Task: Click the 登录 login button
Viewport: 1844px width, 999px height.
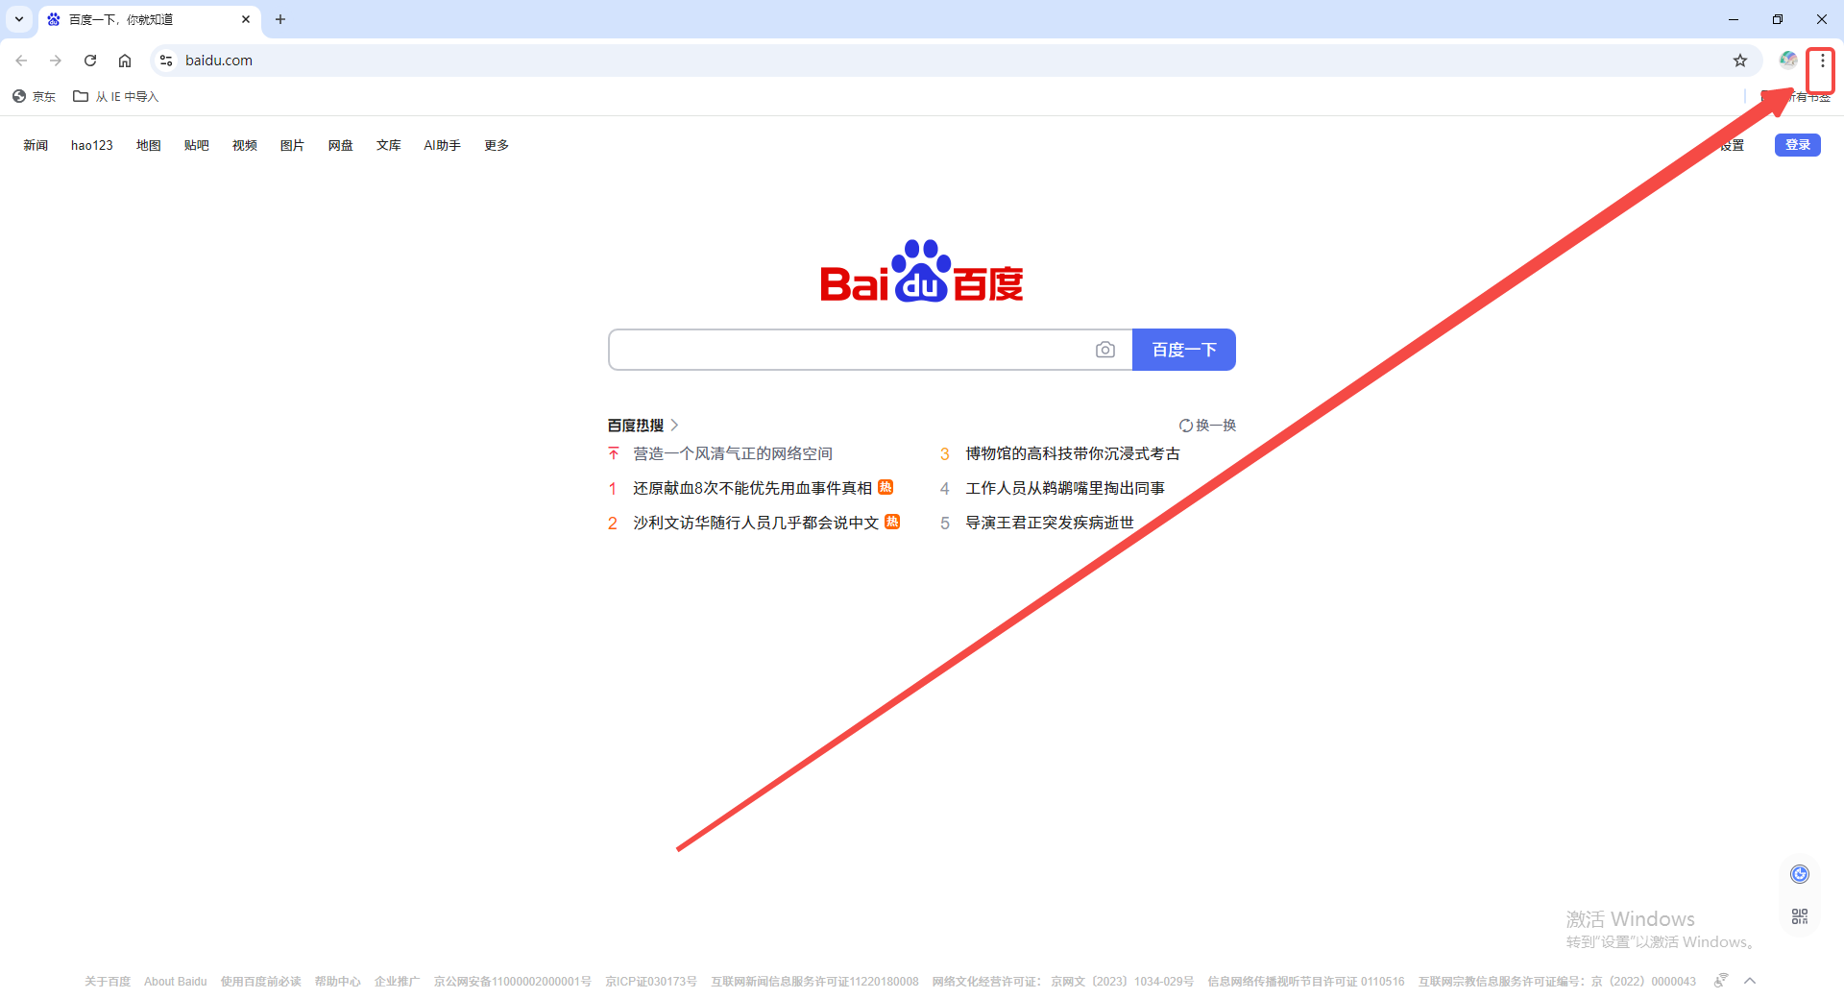Action: pos(1798,145)
